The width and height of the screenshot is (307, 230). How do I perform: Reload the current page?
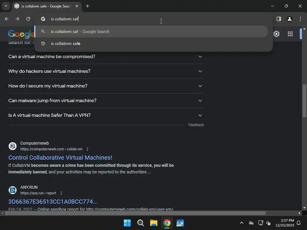coord(28,19)
